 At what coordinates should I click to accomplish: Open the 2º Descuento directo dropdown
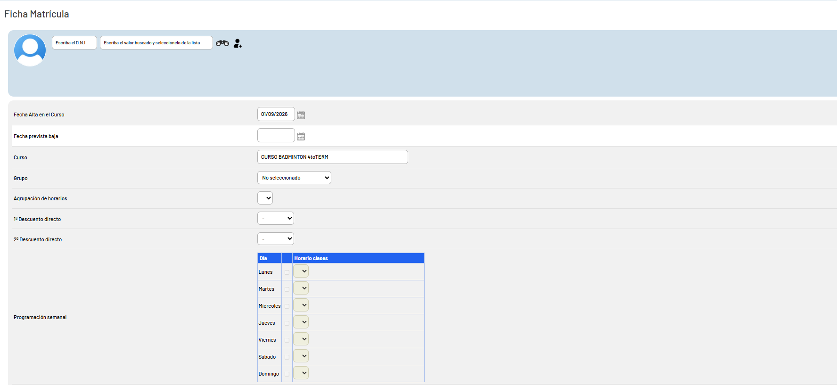[x=276, y=238]
